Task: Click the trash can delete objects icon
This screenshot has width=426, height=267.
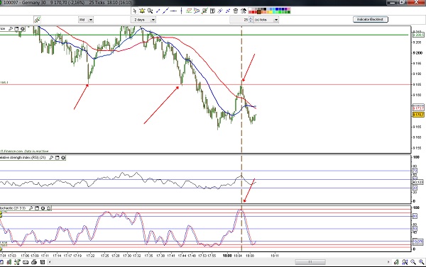Action: coord(236,11)
